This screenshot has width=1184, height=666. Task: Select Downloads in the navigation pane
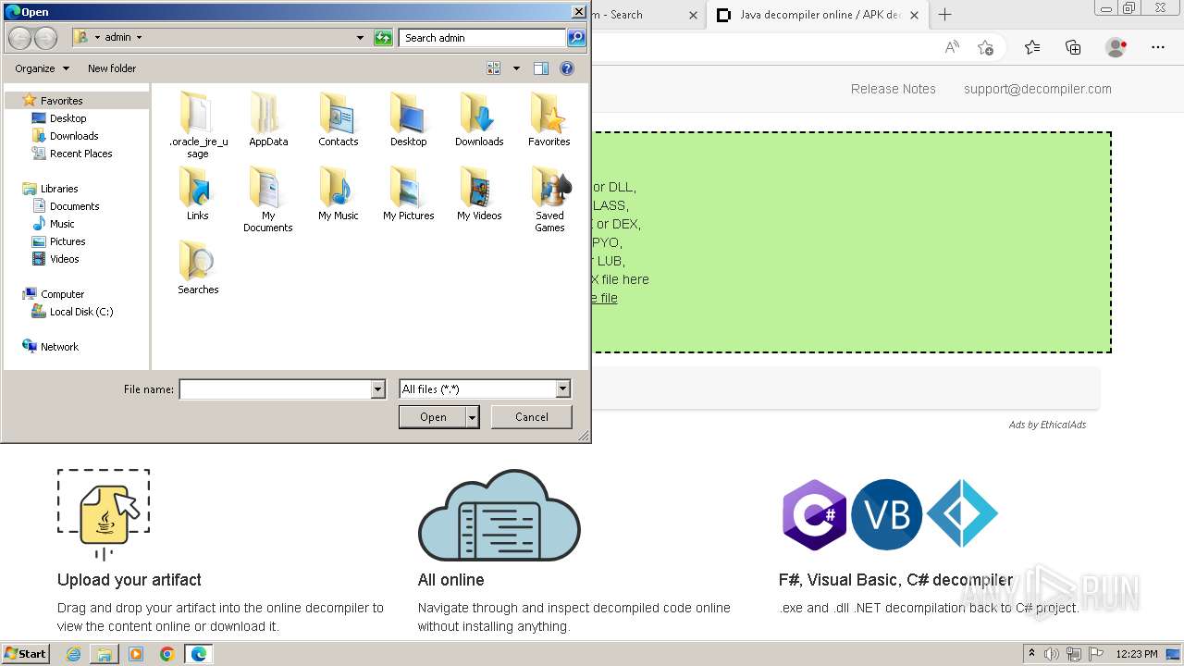74,136
